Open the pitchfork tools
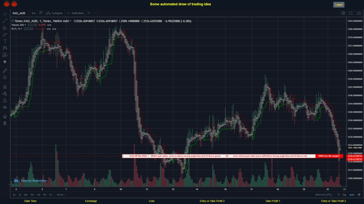Screen dimensions: 364x204 click(x=5, y=28)
